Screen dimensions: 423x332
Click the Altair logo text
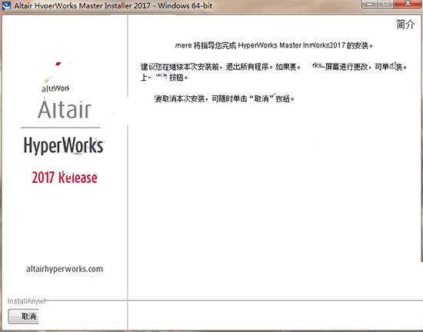(x=64, y=109)
